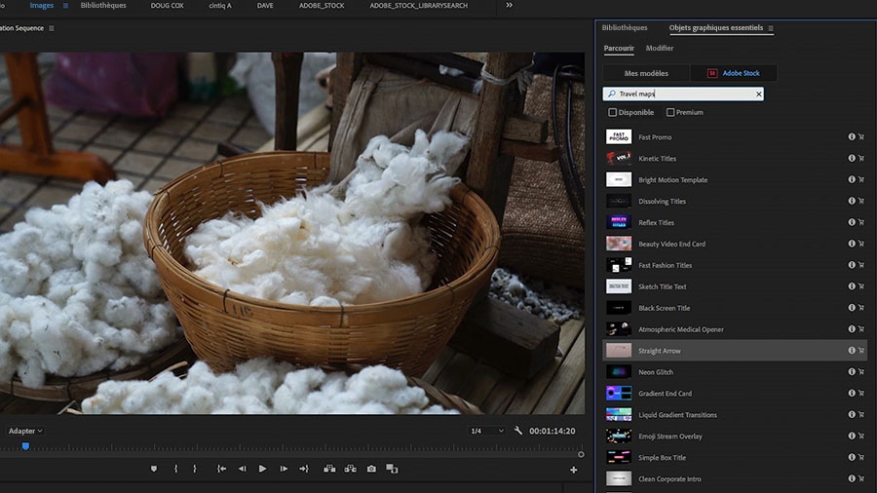The height and width of the screenshot is (493, 877).
Task: Enable the Disponible checkbox
Action: 612,113
